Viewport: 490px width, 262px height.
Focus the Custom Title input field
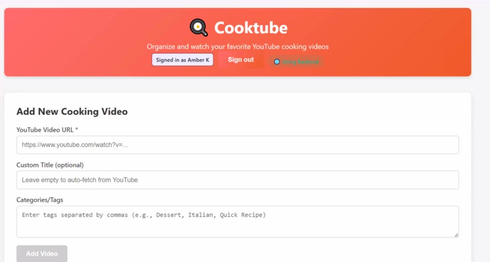(x=238, y=180)
